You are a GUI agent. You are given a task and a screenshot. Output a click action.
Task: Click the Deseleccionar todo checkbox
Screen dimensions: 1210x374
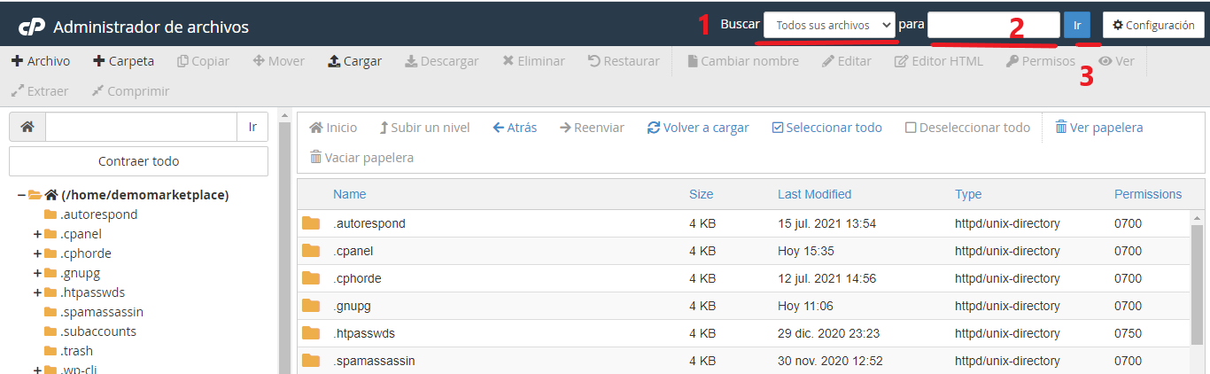[911, 128]
